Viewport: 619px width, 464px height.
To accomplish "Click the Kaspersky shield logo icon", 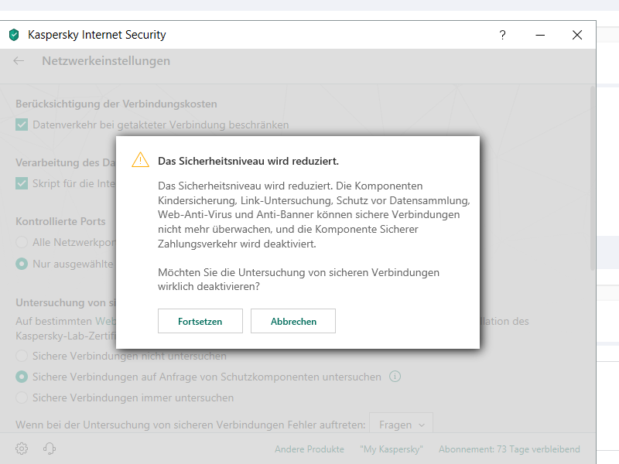I will click(x=14, y=35).
